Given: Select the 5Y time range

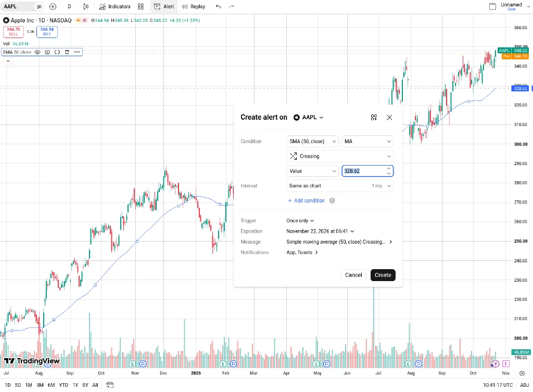Looking at the screenshot, I should [85, 385].
